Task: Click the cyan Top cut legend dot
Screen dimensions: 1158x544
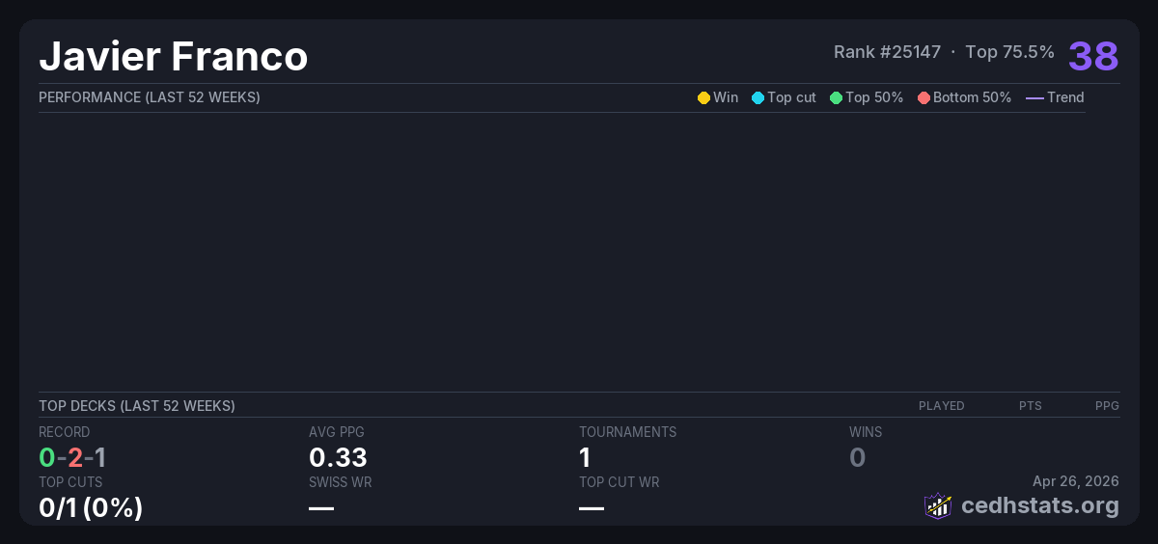Action: tap(758, 97)
